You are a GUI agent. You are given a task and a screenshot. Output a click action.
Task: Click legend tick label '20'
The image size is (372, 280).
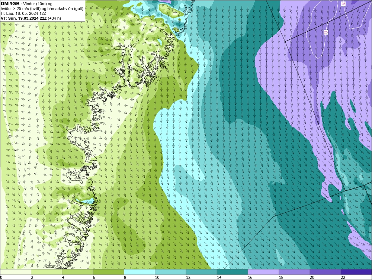312,277
